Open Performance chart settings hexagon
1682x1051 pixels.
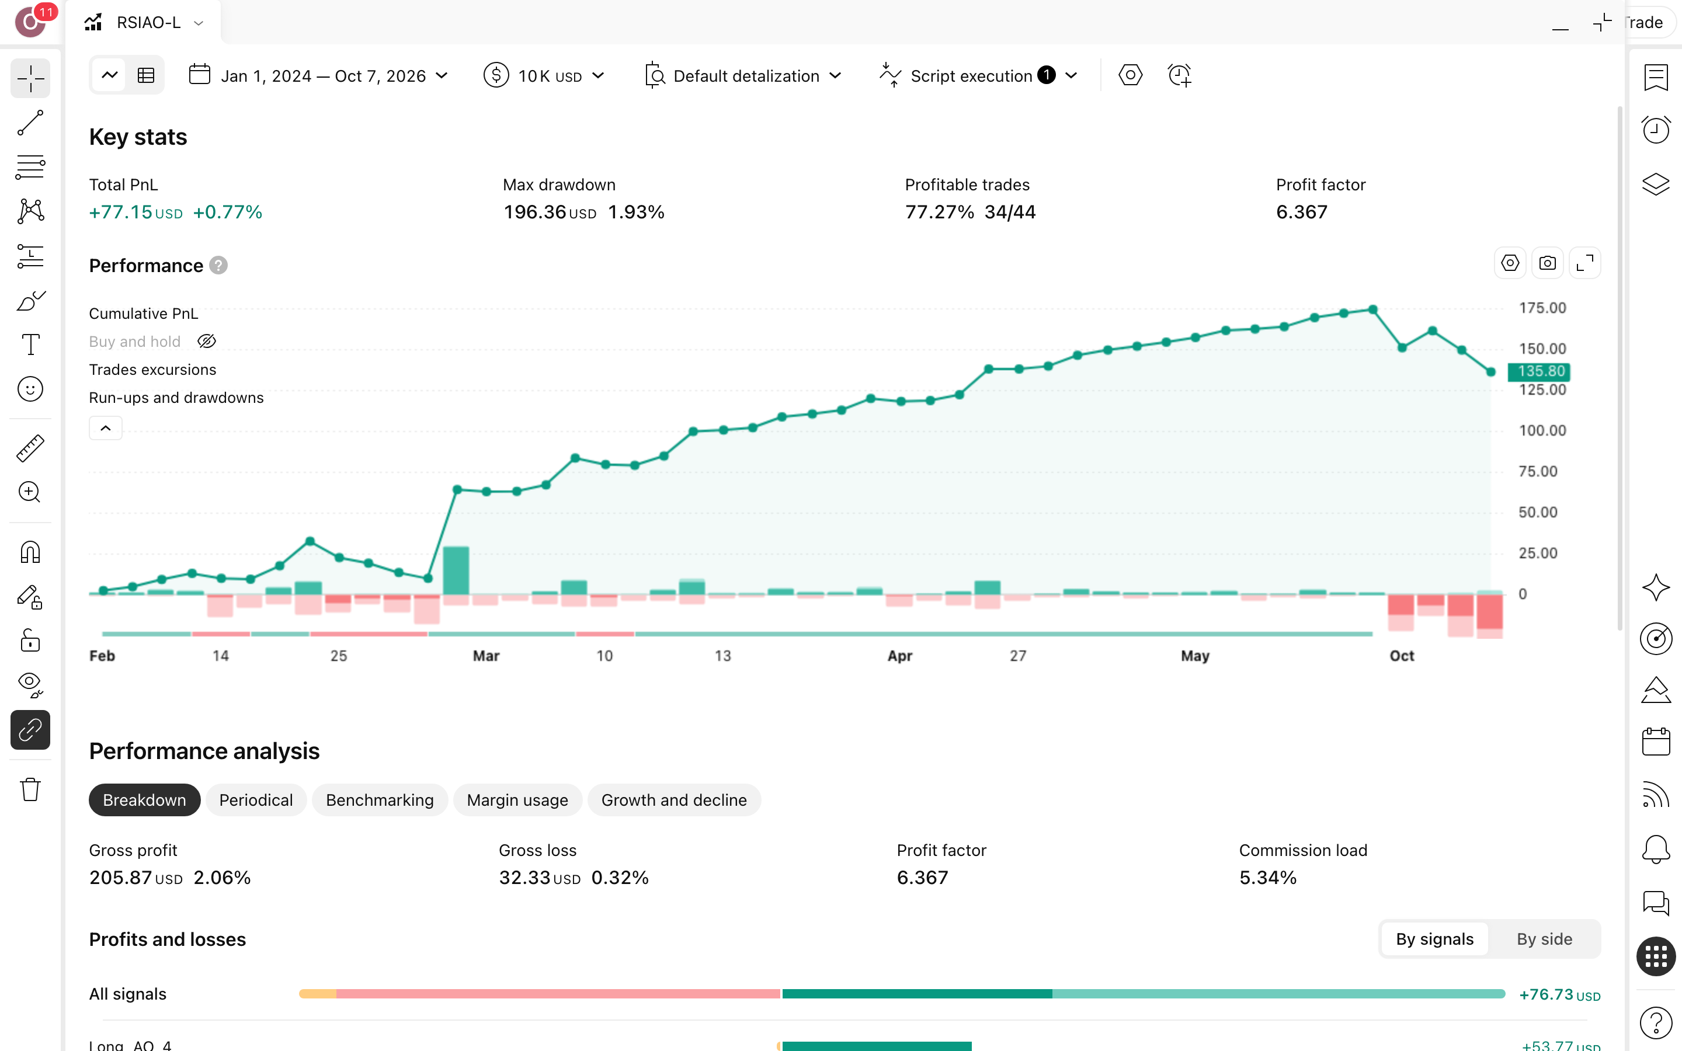point(1510,263)
